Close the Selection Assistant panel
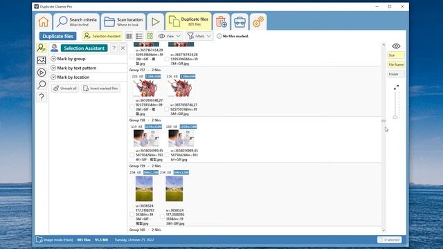This screenshot has width=443, height=249. tap(123, 48)
